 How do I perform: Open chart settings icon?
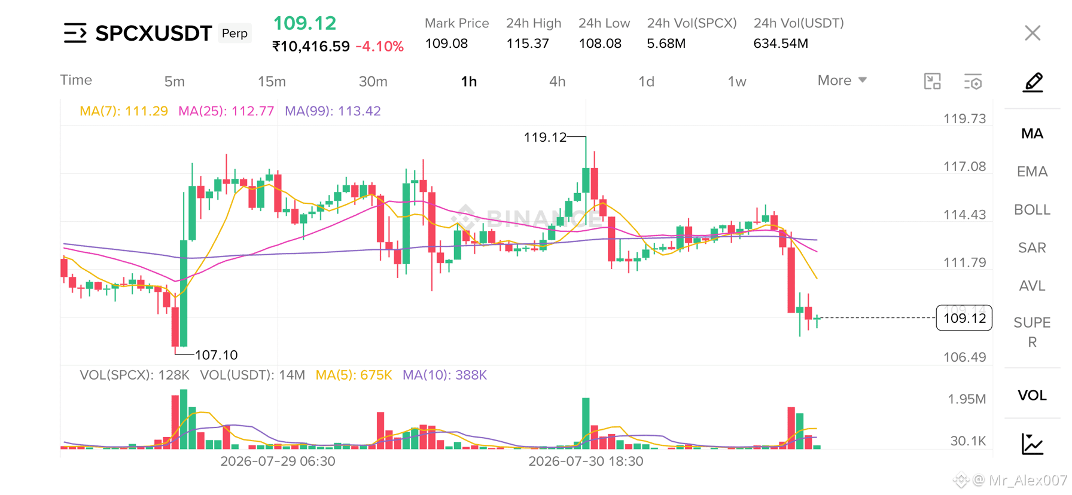[973, 81]
